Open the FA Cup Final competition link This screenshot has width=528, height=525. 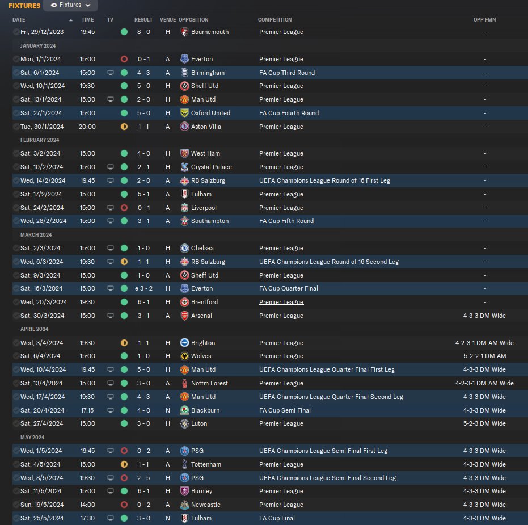pos(277,518)
